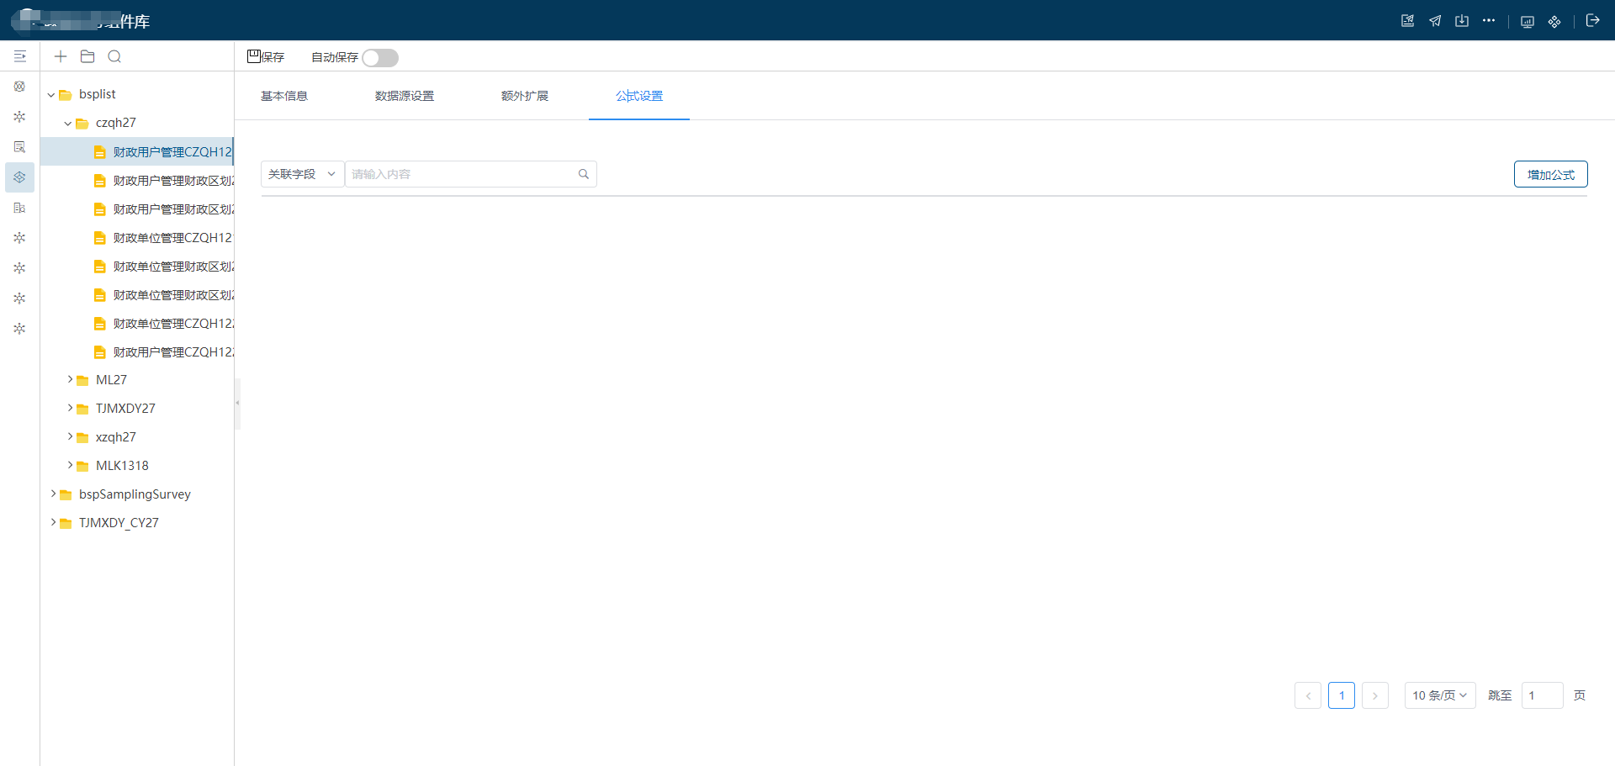The height and width of the screenshot is (766, 1615).
Task: Open the search icon above the tree
Action: point(114,56)
